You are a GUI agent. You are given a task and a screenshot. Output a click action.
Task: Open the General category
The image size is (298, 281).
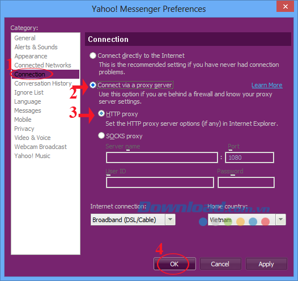25,38
